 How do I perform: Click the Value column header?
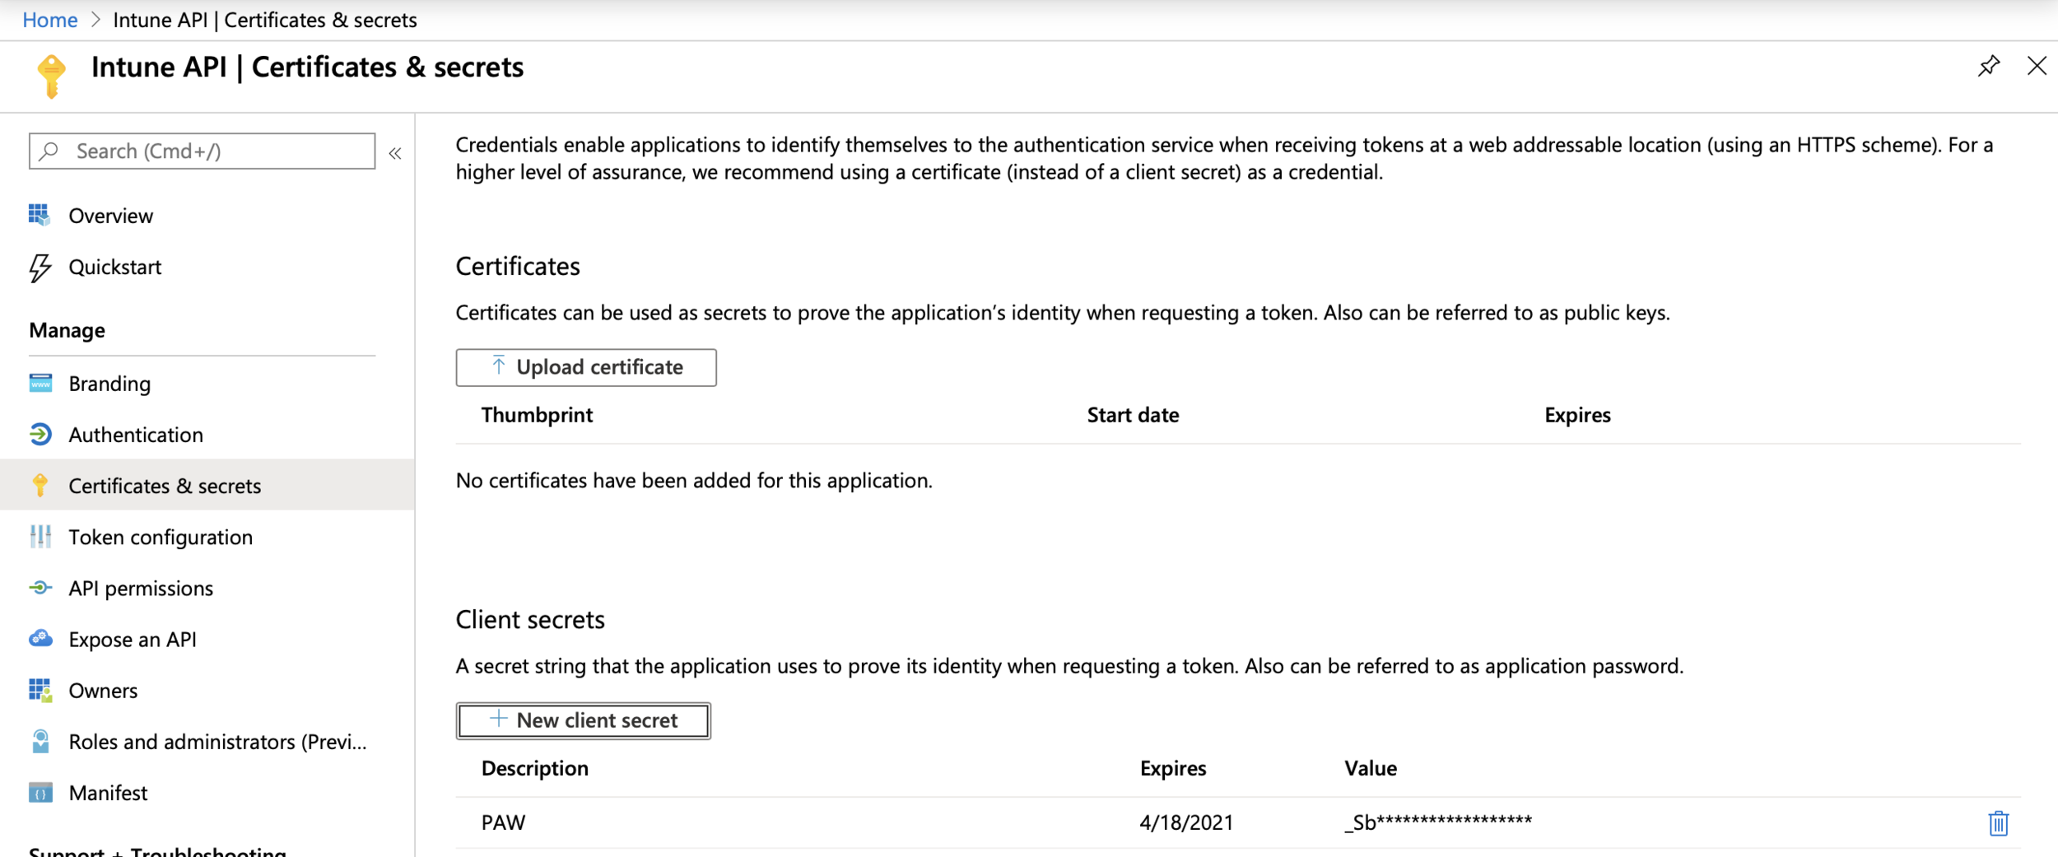[x=1371, y=768]
